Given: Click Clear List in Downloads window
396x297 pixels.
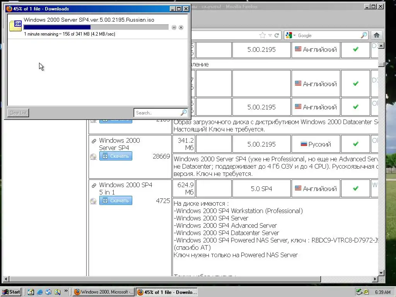Looking at the screenshot, I should click(x=18, y=113).
